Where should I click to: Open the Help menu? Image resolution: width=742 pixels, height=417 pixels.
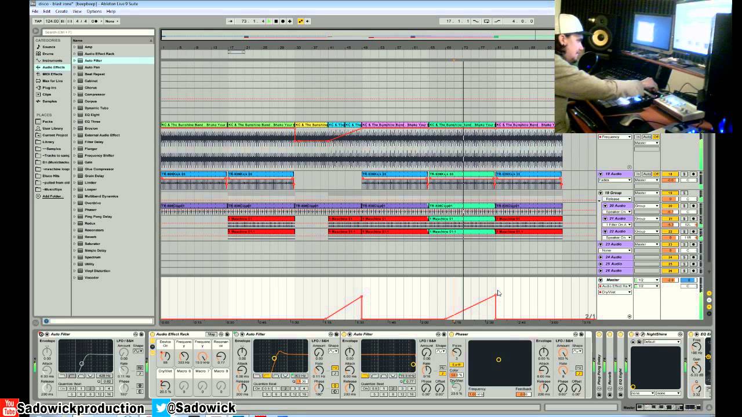tap(111, 11)
